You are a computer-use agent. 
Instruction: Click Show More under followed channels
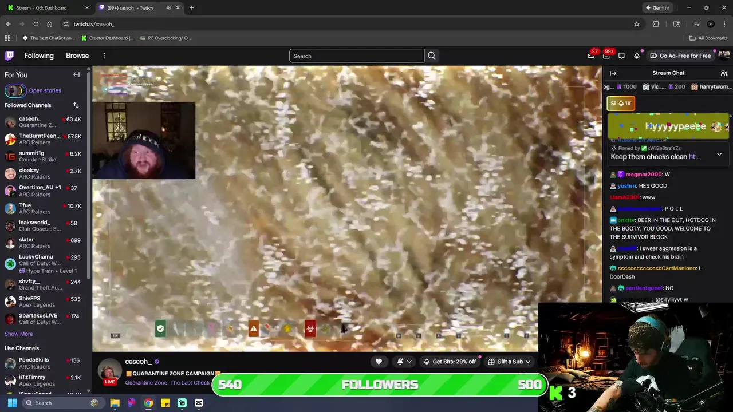[19, 334]
